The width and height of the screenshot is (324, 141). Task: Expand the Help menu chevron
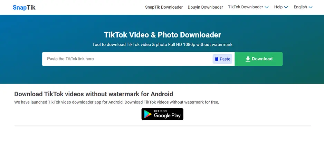pos(286,7)
